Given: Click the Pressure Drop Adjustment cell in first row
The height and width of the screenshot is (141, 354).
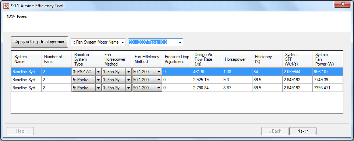Looking at the screenshot, I should [177, 72].
